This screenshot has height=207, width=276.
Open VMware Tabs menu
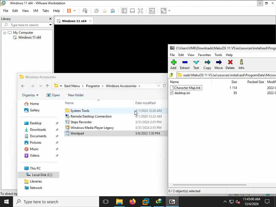pos(46,11)
